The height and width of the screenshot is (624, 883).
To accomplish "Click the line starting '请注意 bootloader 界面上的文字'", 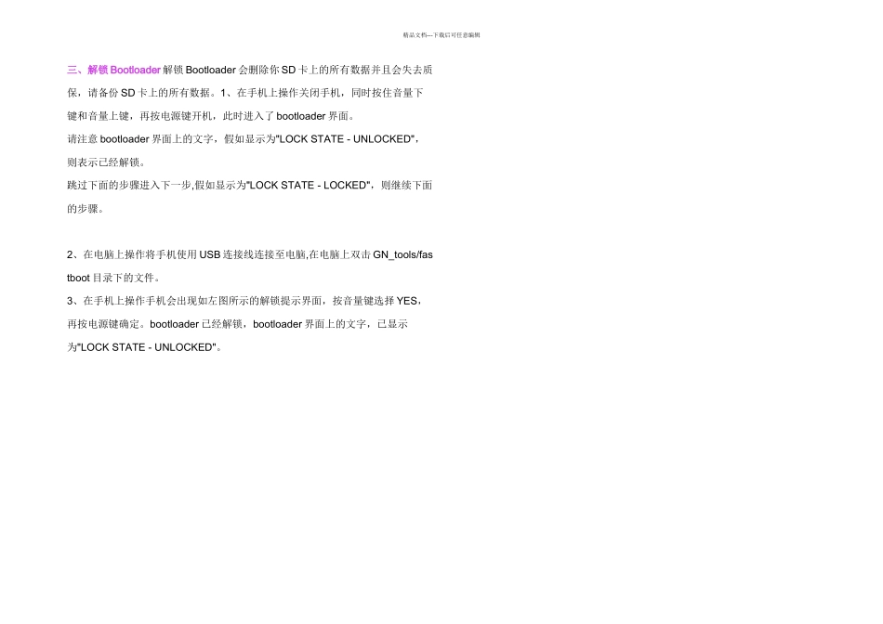I will [244, 139].
